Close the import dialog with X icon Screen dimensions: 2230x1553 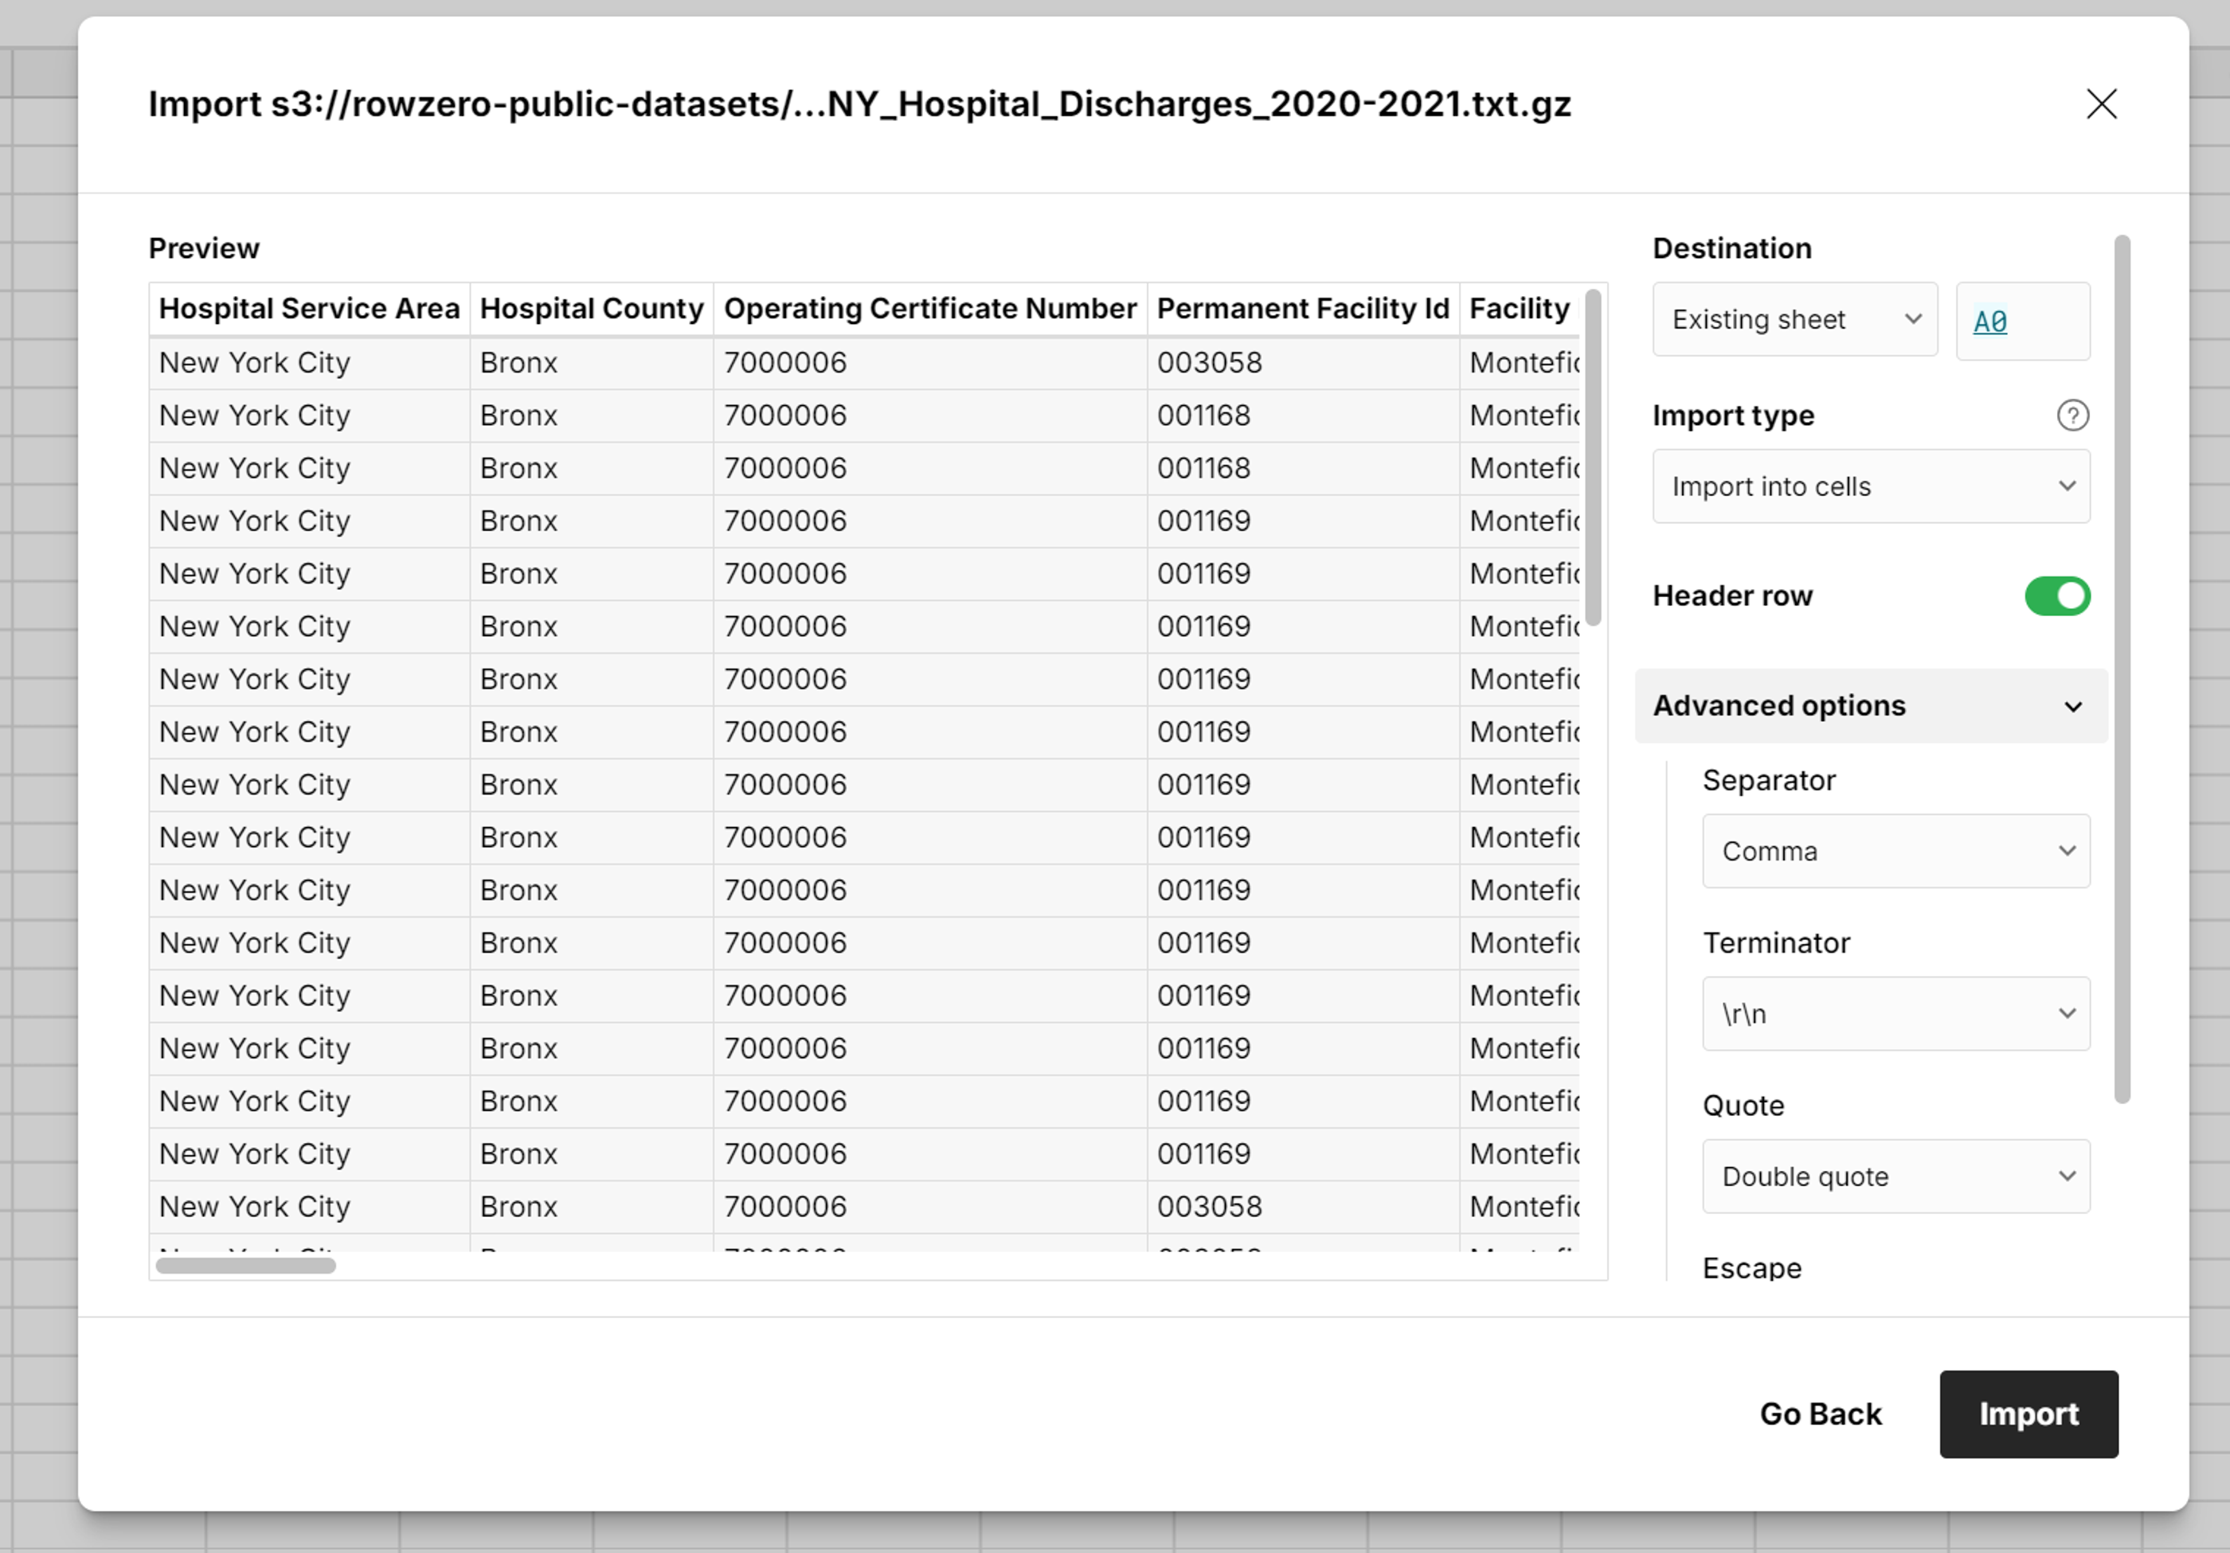[x=2101, y=103]
